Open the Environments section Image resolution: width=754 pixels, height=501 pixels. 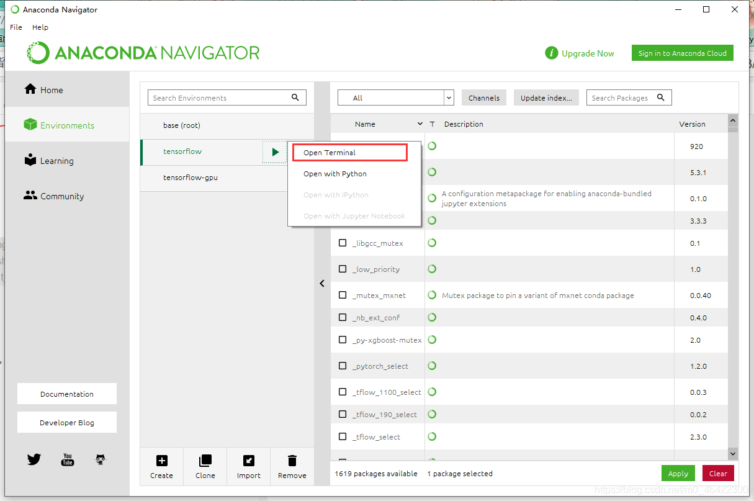(67, 125)
